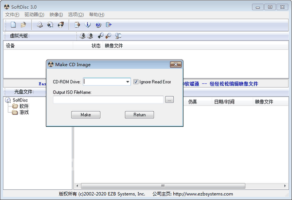Click the 状态 column header
Image resolution: width=292 pixels, height=200 pixels.
click(88, 46)
